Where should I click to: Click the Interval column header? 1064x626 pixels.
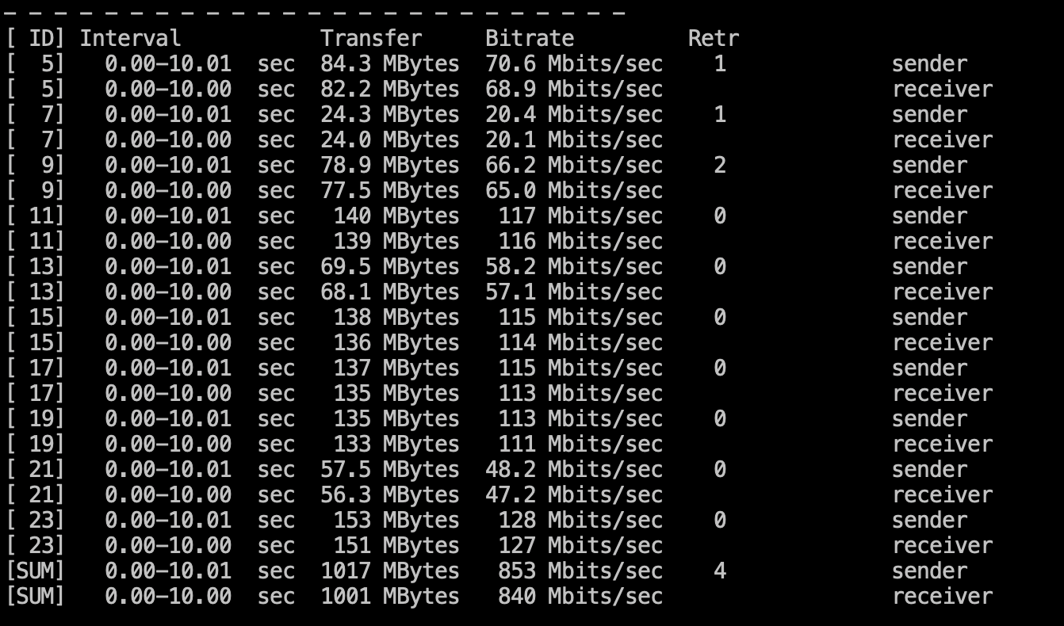(130, 38)
